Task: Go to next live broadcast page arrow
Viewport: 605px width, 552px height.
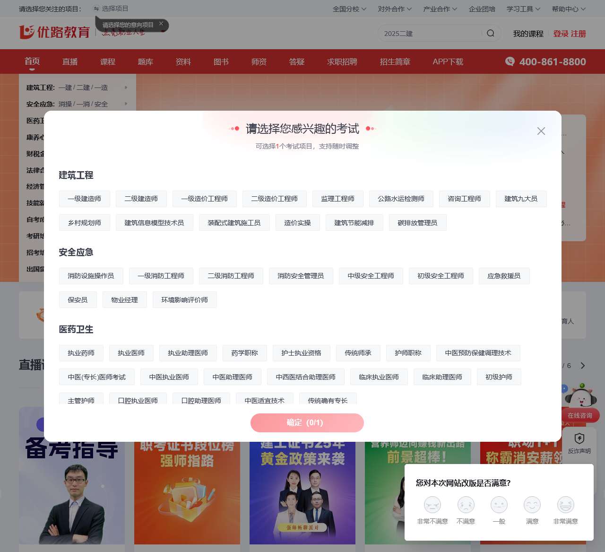Action: pyautogui.click(x=583, y=366)
